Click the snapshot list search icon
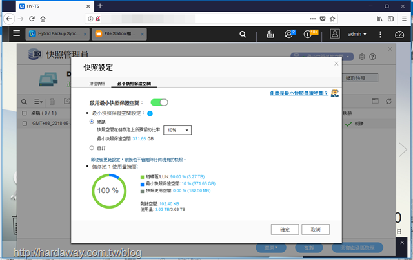The image size is (413, 260). [24, 102]
